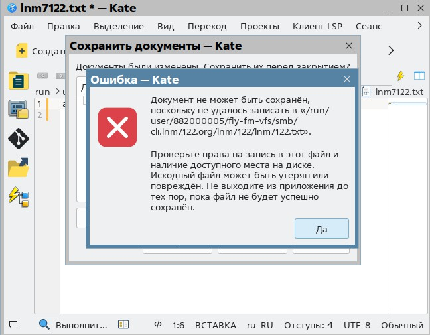This screenshot has height=335, width=430.
Task: Open the Выделение menu
Action: click(119, 27)
